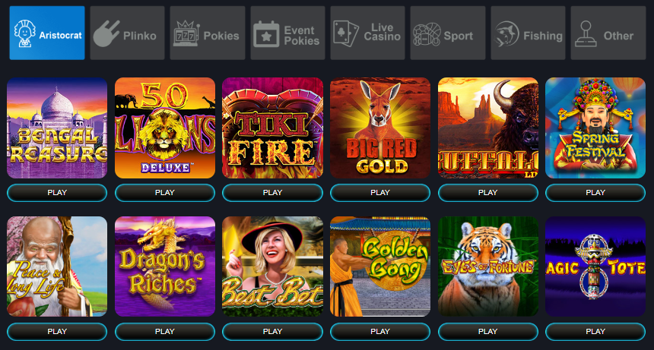Open the Fishing category tab
This screenshot has width=654, height=350.
528,33
